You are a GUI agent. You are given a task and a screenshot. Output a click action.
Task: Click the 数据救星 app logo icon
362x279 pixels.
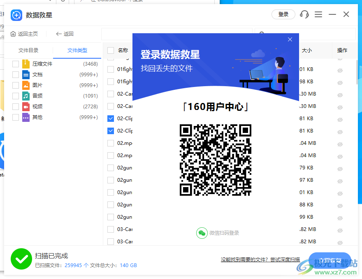tap(16, 15)
